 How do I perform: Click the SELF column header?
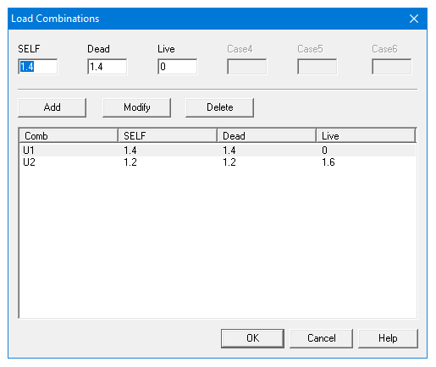[168, 136]
